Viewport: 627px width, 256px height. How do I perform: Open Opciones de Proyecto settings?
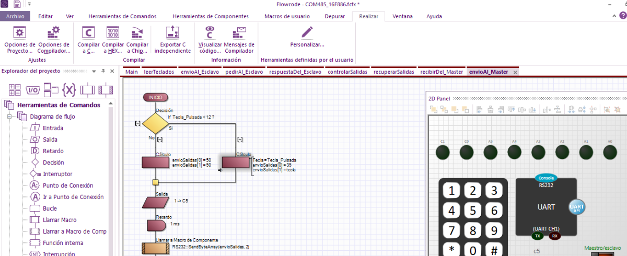point(20,40)
